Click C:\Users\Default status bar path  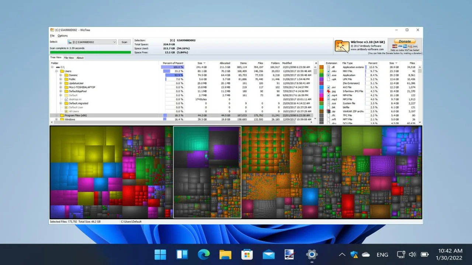(x=131, y=222)
